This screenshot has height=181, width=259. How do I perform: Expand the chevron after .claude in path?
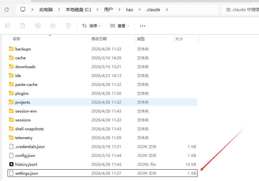click(x=167, y=10)
